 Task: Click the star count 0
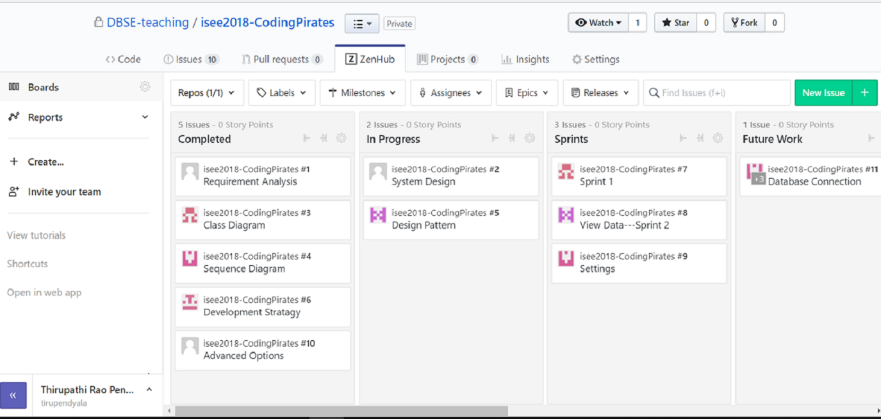click(706, 22)
